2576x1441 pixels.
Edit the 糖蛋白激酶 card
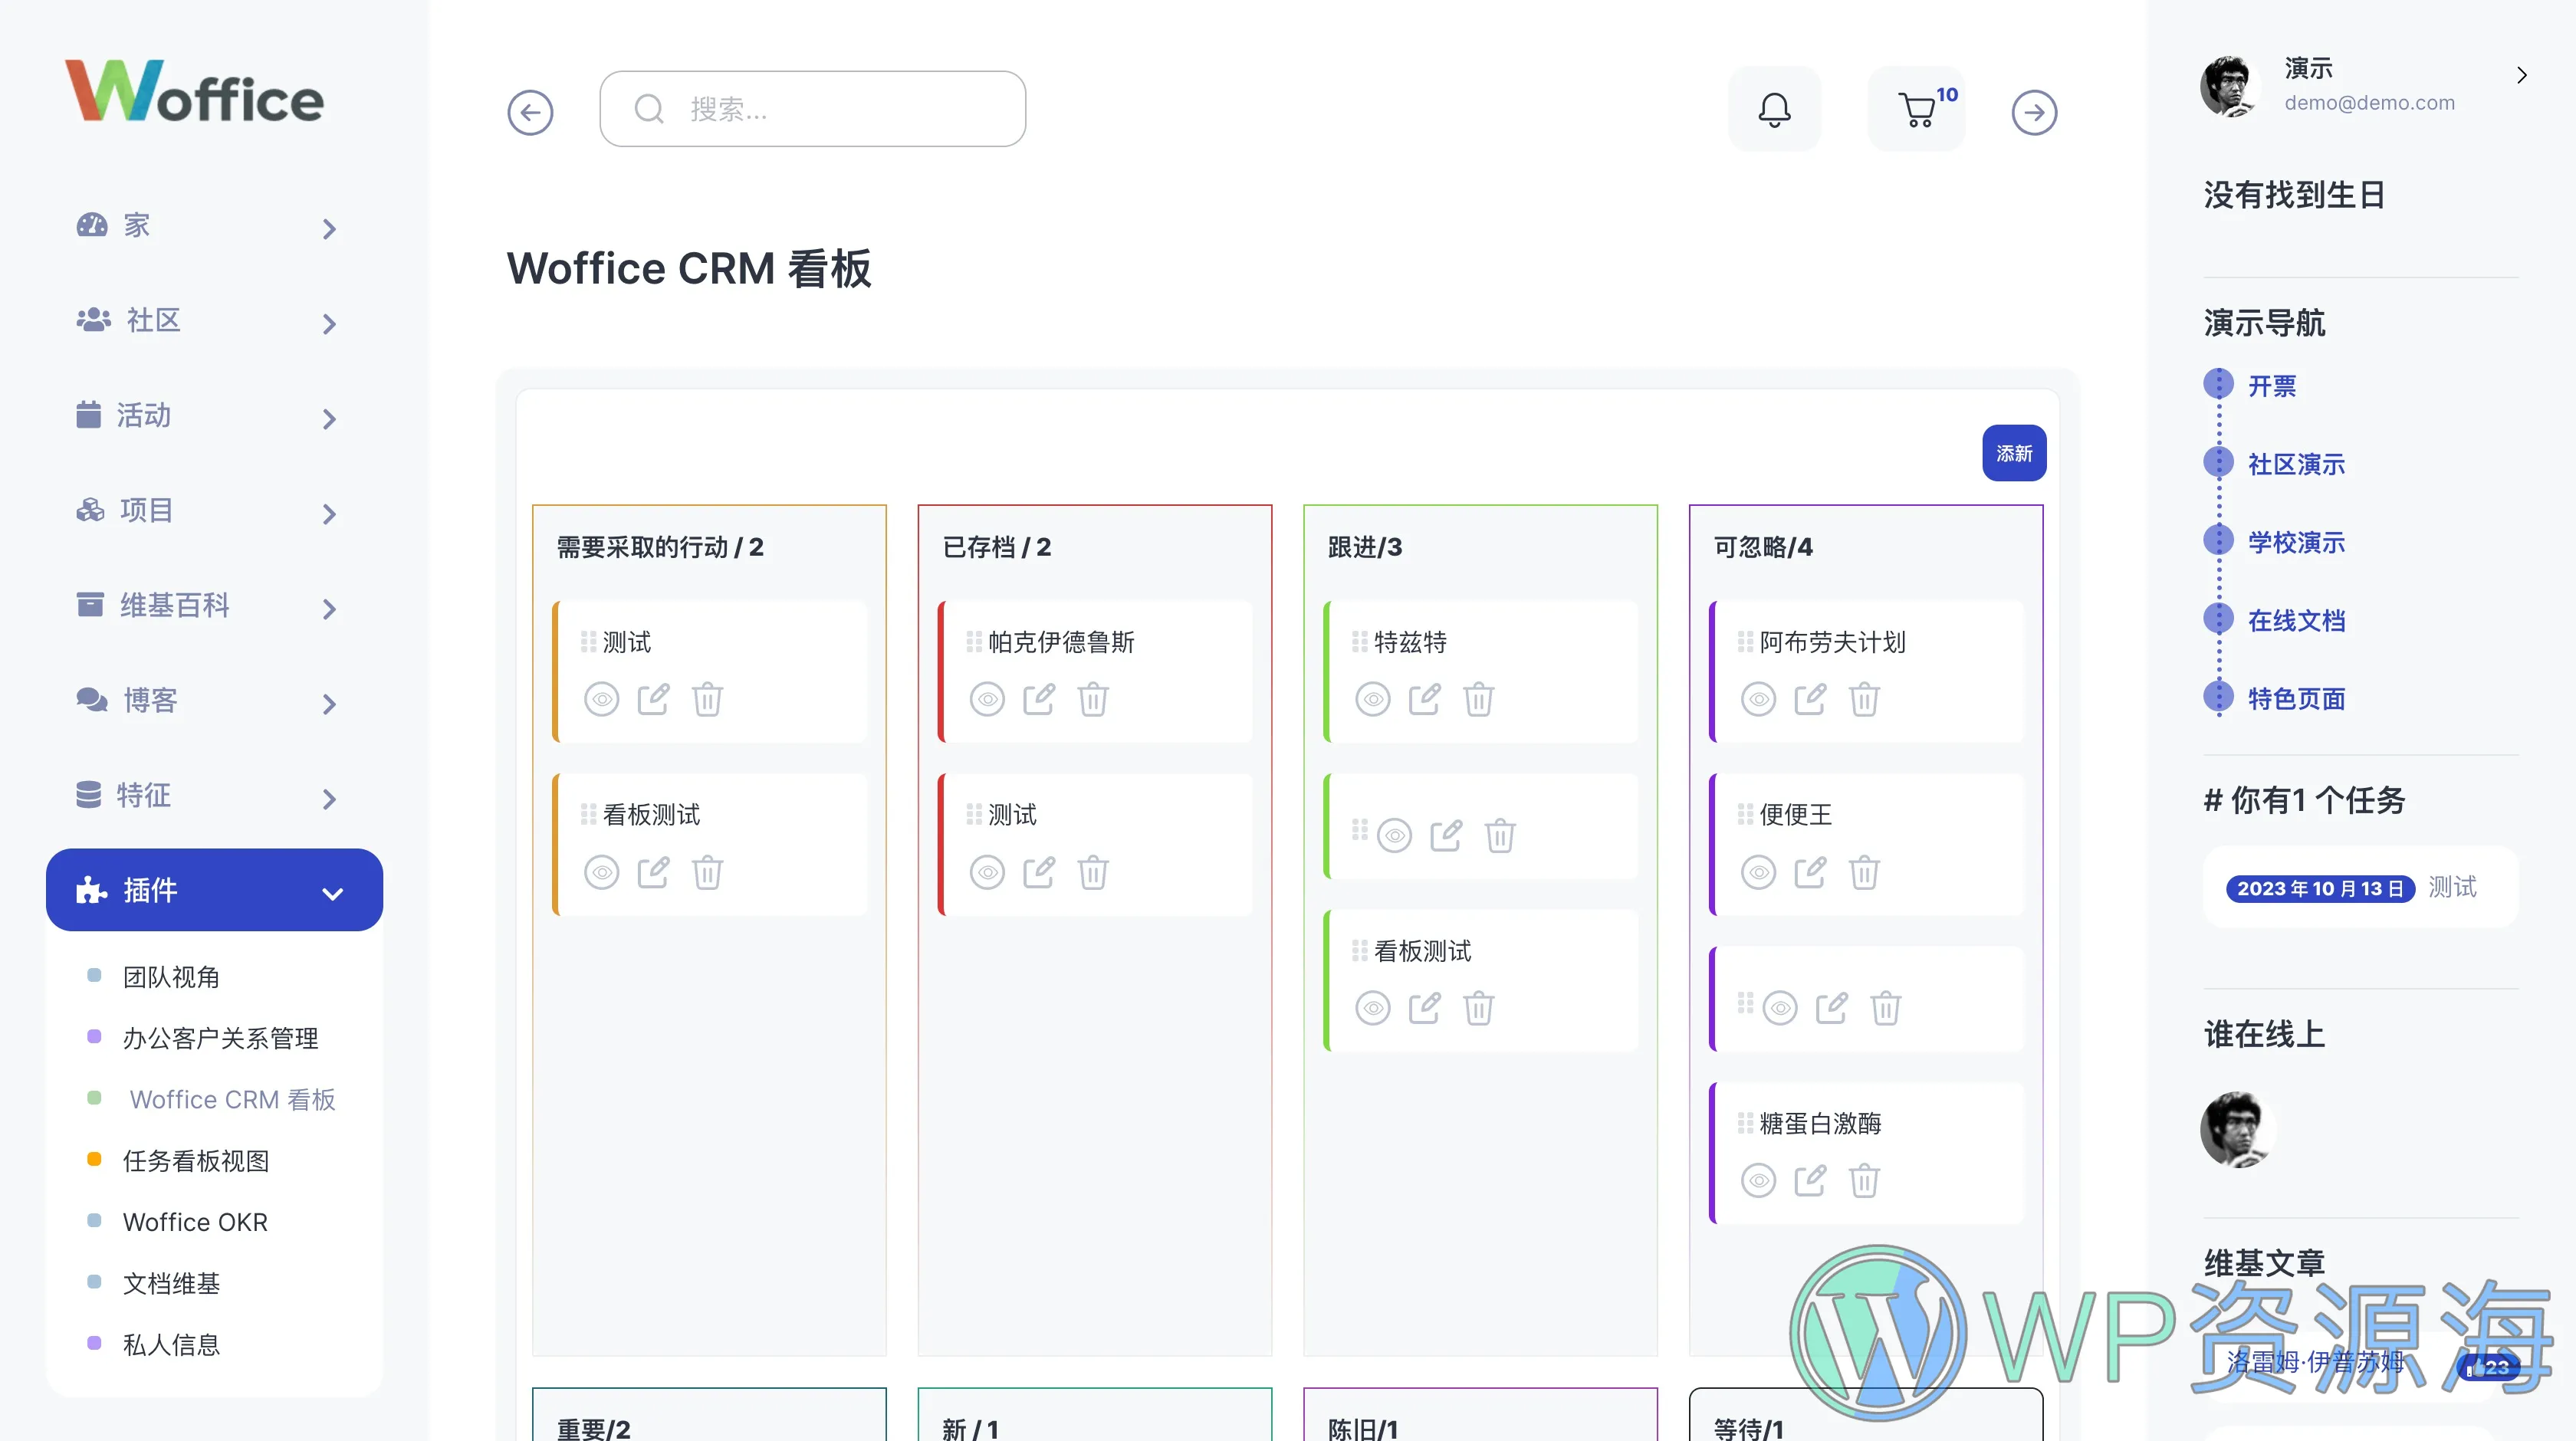(1811, 1180)
